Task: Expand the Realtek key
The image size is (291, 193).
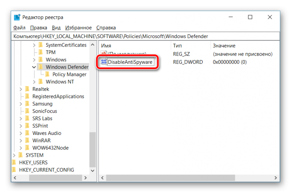Action: point(21,89)
